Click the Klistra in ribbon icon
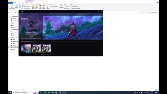 tap(20, 6)
